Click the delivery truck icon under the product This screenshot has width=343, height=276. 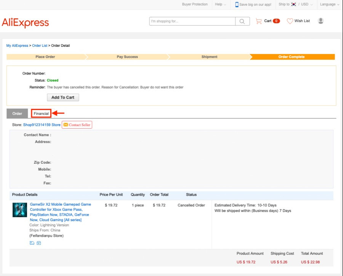click(x=32, y=243)
